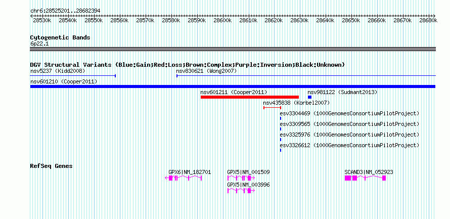Click the 28630k ruler tick label

click(x=300, y=20)
